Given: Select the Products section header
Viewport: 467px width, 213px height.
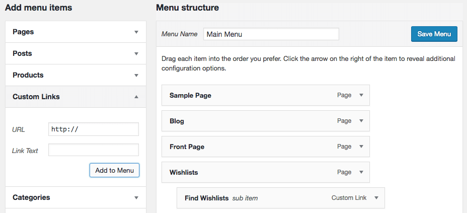Looking at the screenshot, I should tap(28, 75).
